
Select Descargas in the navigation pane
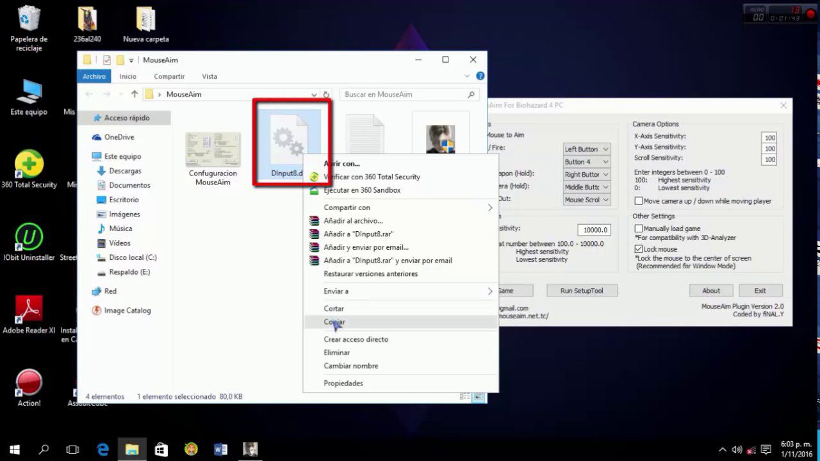[x=125, y=171]
